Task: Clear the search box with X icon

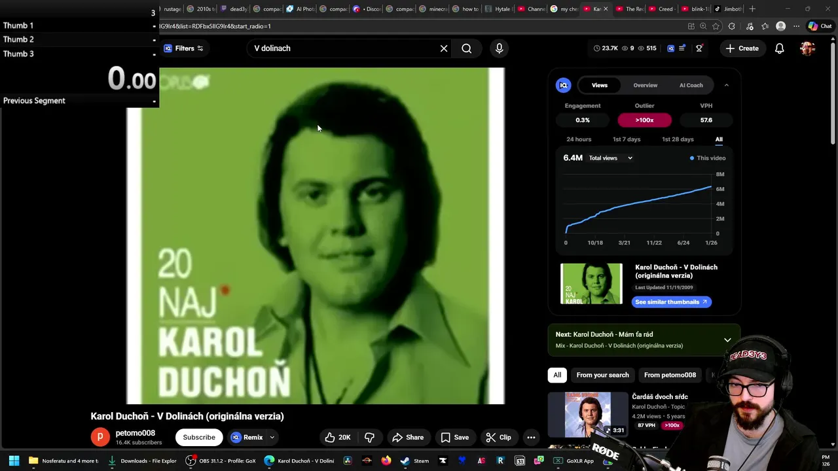Action: pos(444,48)
